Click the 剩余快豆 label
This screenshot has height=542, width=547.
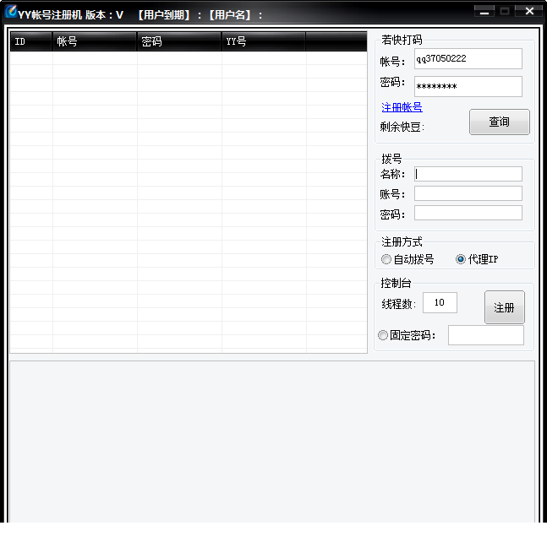402,127
